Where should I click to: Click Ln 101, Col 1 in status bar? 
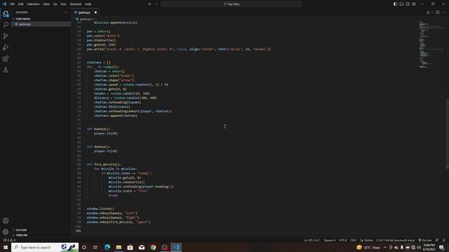tap(312, 240)
